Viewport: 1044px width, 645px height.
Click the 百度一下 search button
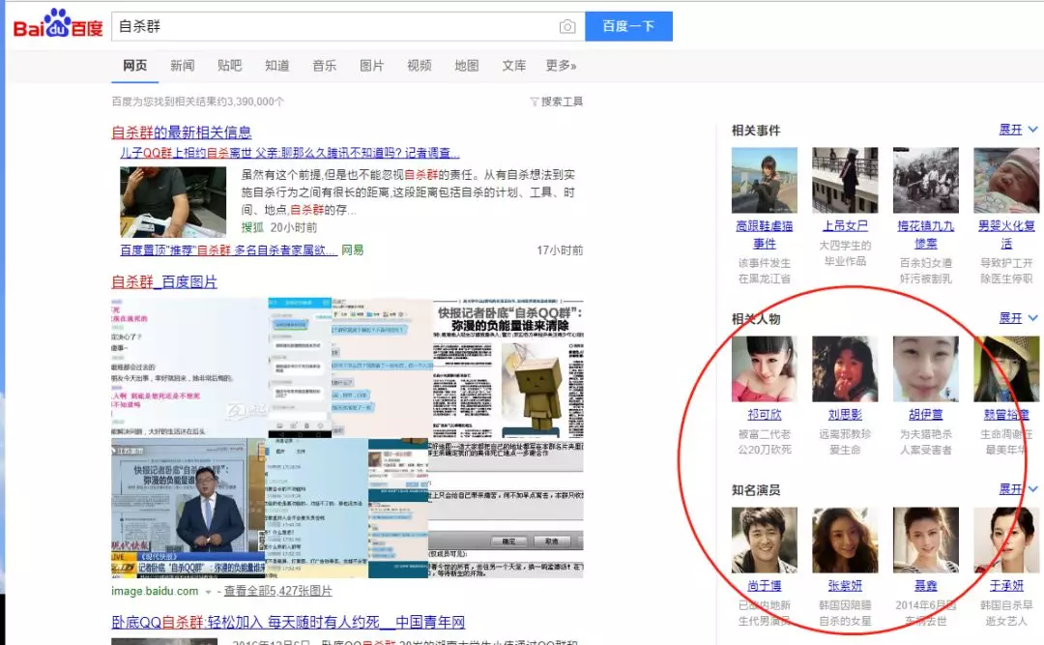point(629,26)
